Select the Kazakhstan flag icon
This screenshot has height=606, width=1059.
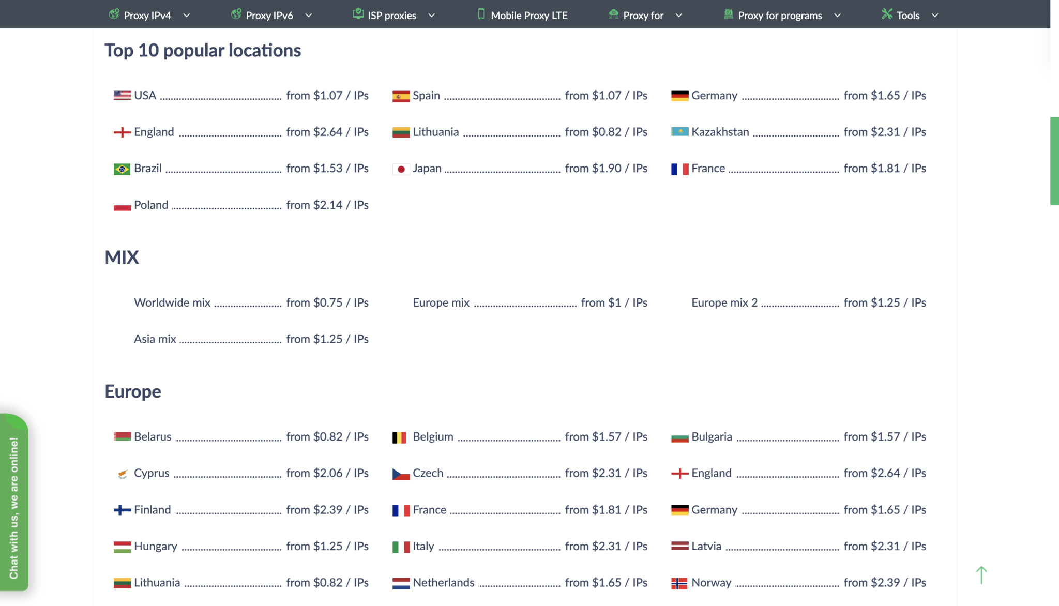[680, 131]
